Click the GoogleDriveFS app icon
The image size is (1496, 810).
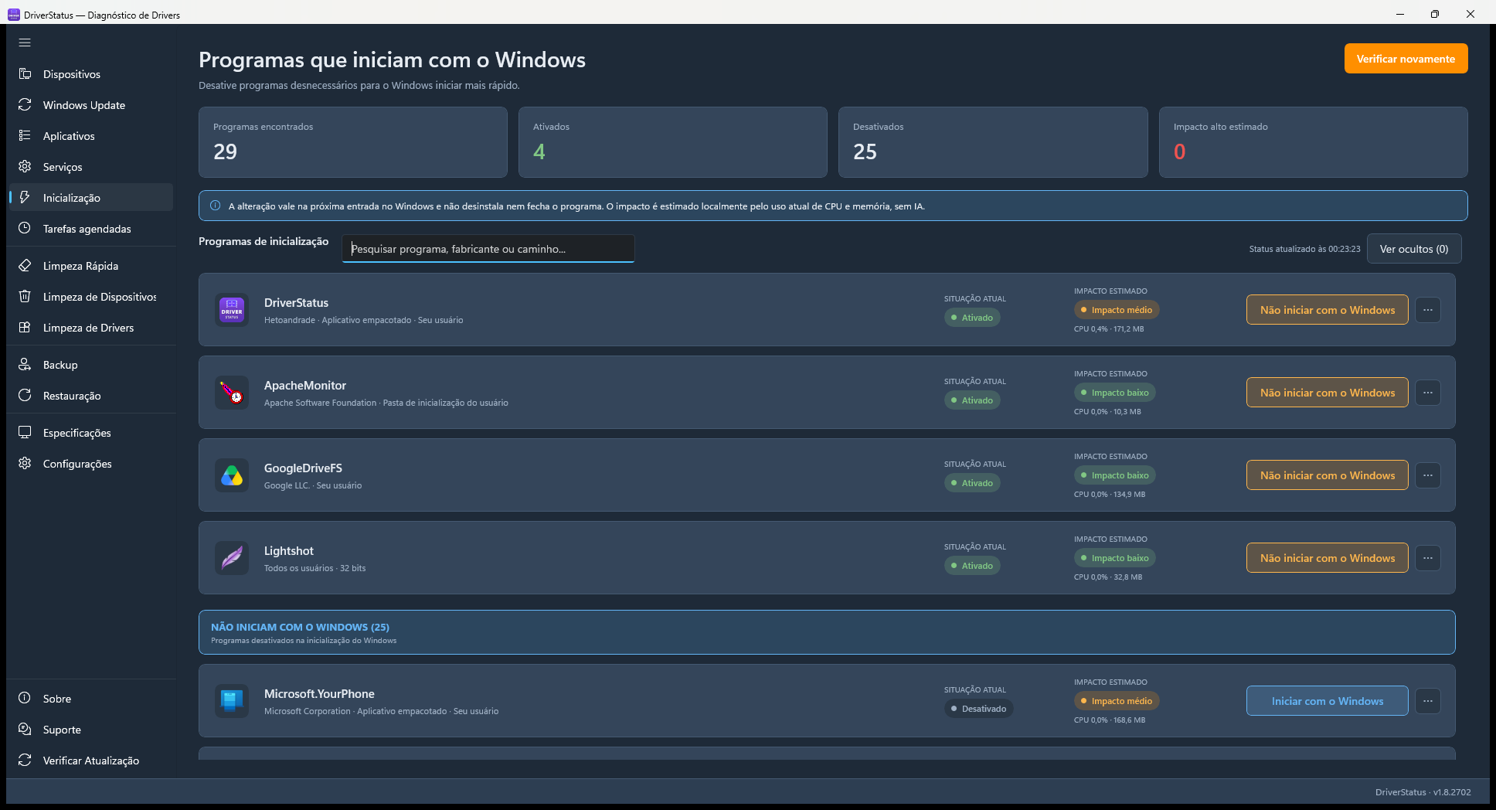pos(232,475)
